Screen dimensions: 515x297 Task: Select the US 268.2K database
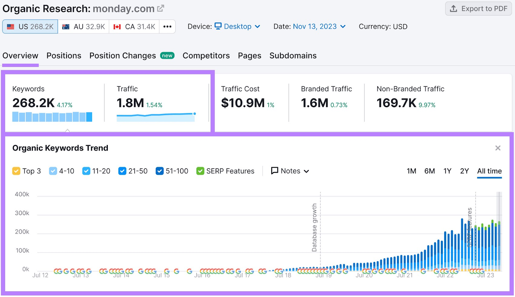30,27
